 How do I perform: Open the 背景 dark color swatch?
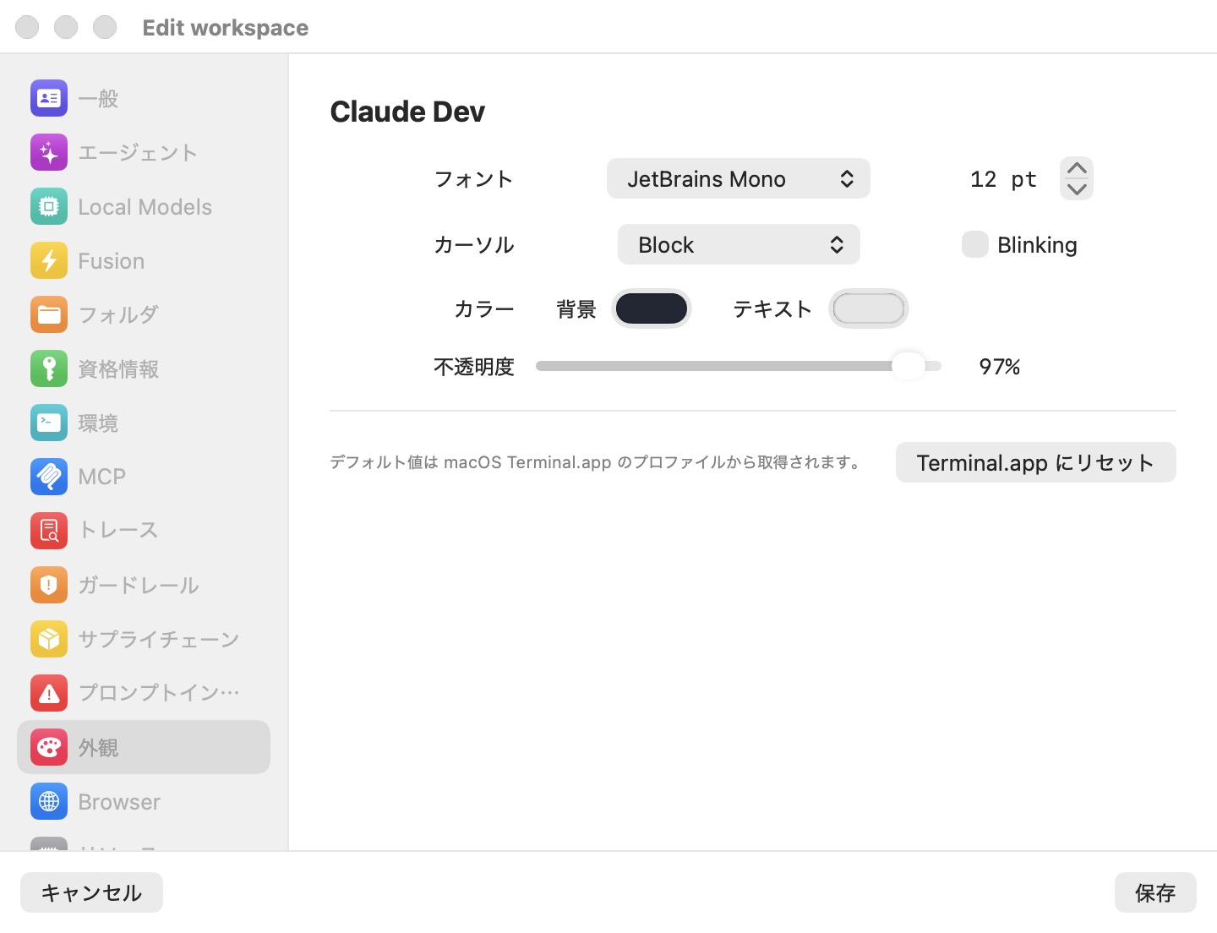pyautogui.click(x=652, y=308)
